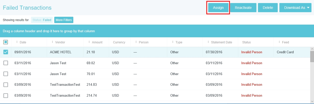Uncheck the ACME HOTEL transaction checkbox
This screenshot has width=314, height=104.
(x=6, y=52)
